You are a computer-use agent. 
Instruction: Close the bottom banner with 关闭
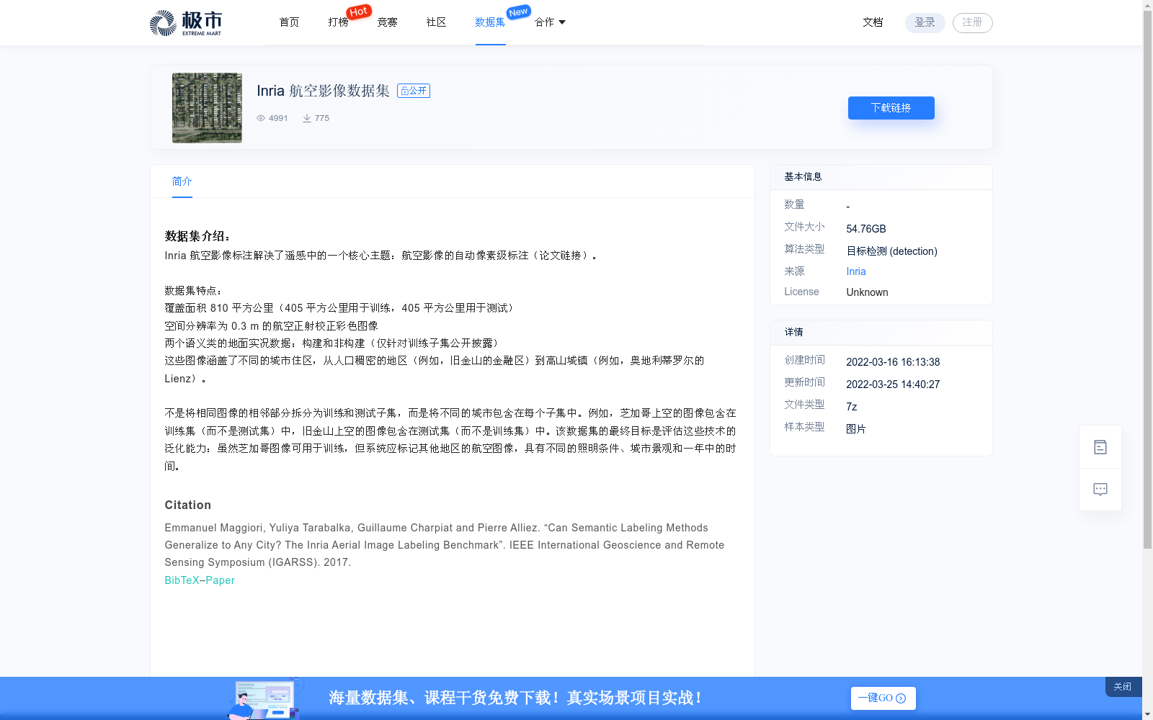pos(1123,687)
